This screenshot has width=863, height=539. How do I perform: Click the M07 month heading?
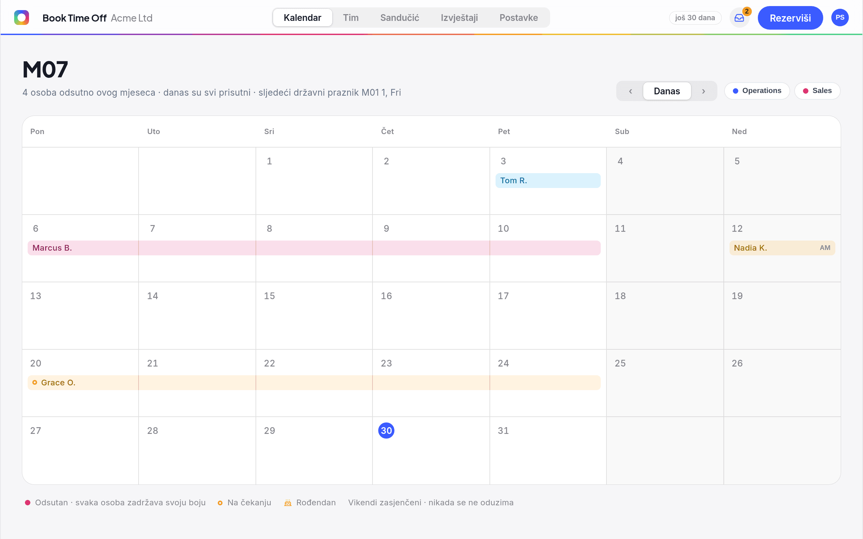[x=45, y=69]
